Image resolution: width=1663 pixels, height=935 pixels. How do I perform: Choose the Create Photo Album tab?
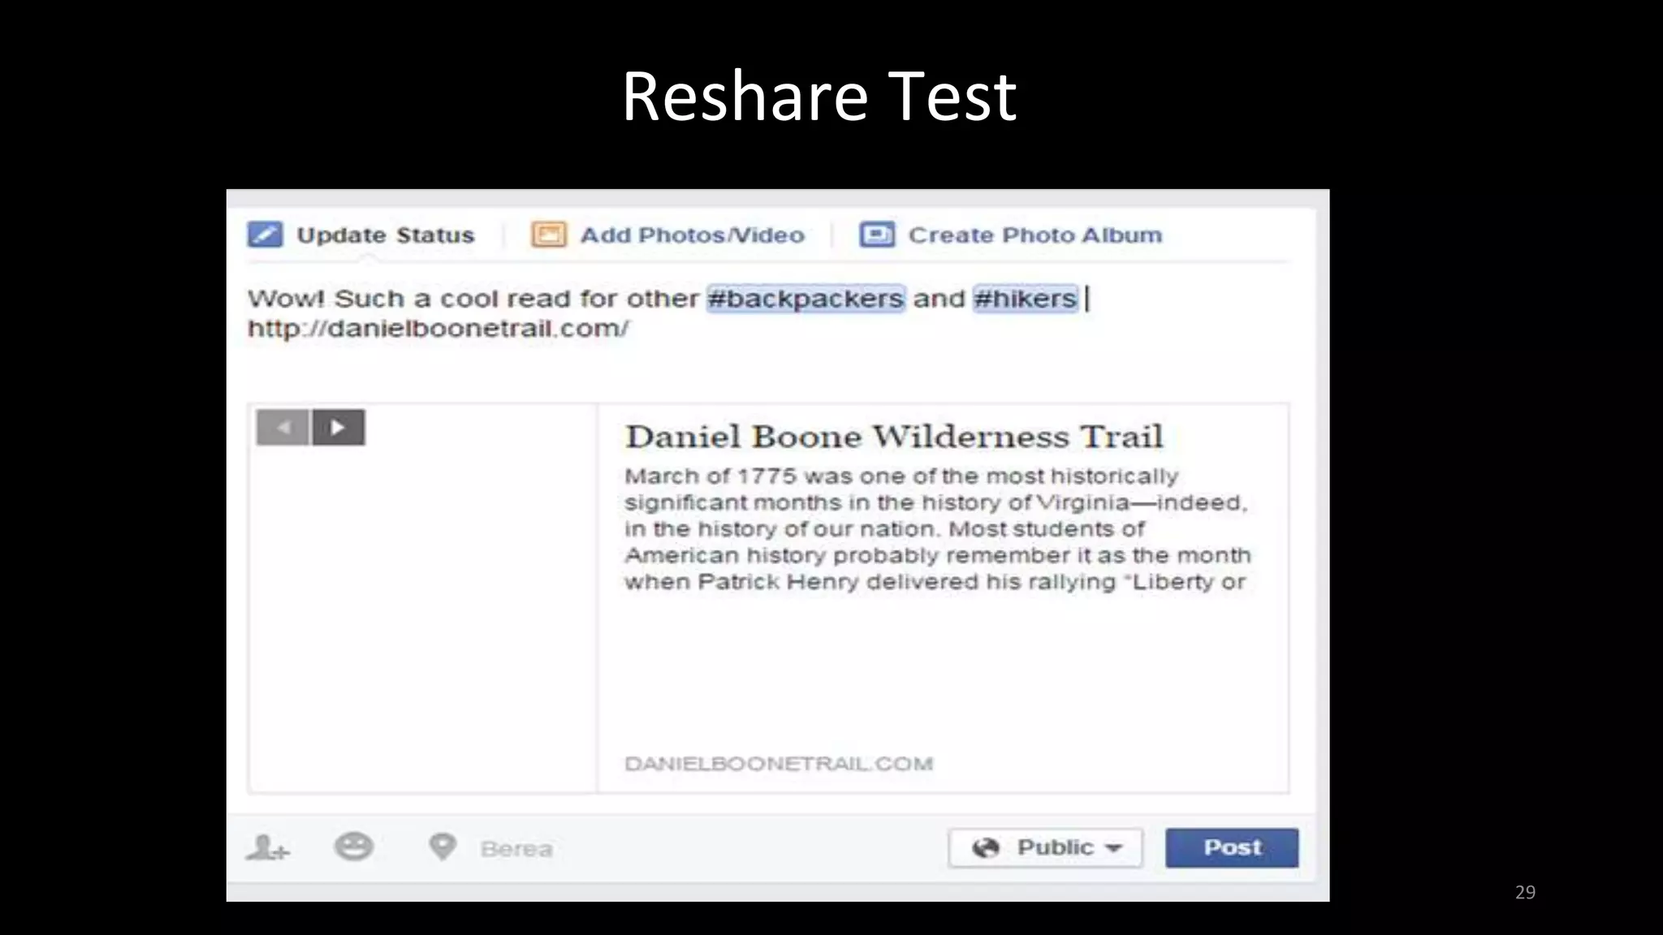[1011, 235]
